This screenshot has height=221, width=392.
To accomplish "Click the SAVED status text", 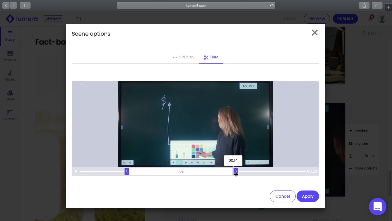I will [290, 19].
